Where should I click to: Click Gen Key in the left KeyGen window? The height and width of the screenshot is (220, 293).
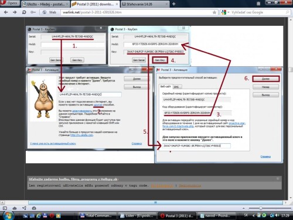point(77,60)
